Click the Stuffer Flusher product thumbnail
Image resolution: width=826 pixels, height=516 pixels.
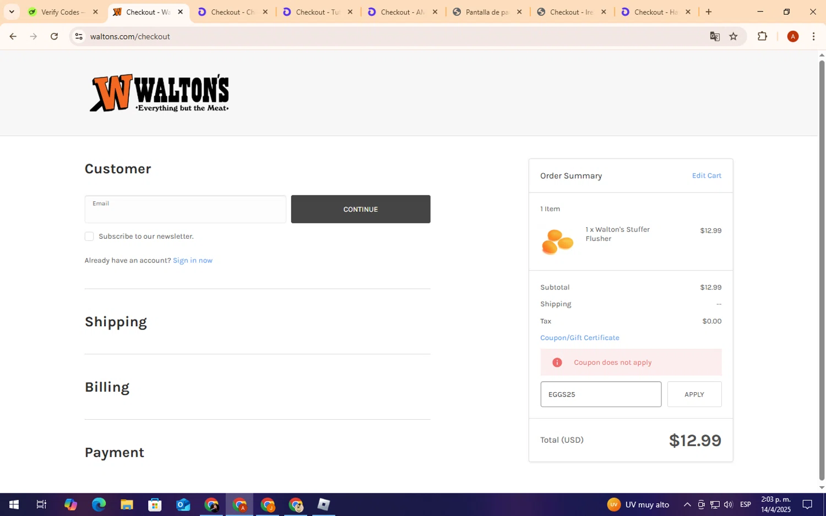[x=557, y=242]
